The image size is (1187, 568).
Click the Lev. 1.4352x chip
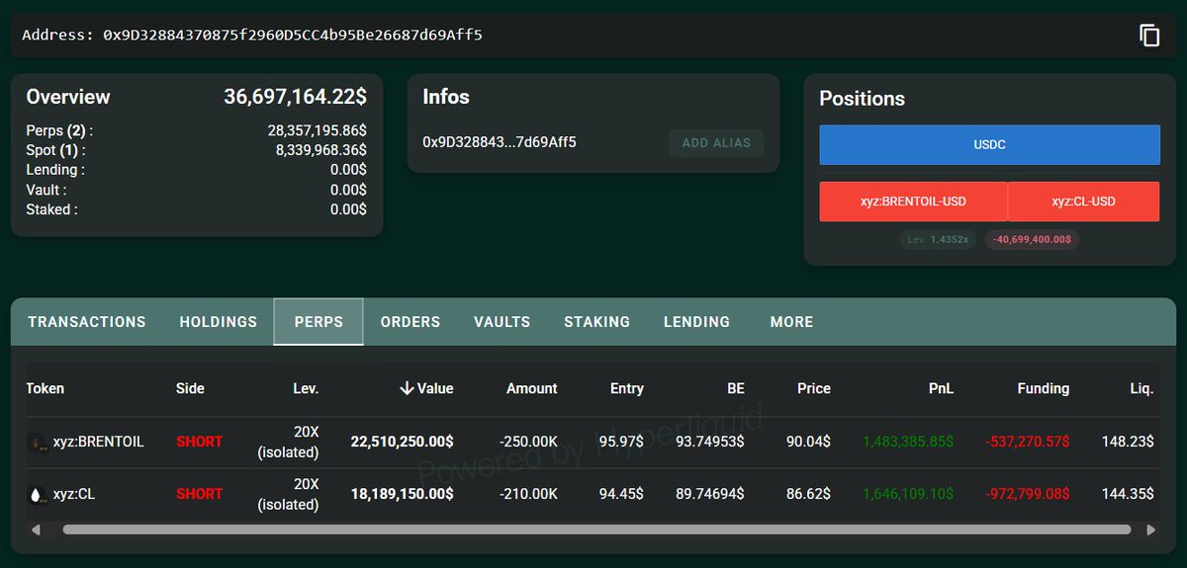939,239
